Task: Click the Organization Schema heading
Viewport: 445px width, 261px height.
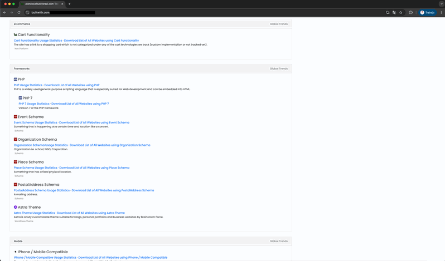Action: pyautogui.click(x=37, y=139)
